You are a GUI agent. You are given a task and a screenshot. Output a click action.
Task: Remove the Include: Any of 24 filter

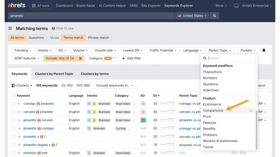click(80, 58)
